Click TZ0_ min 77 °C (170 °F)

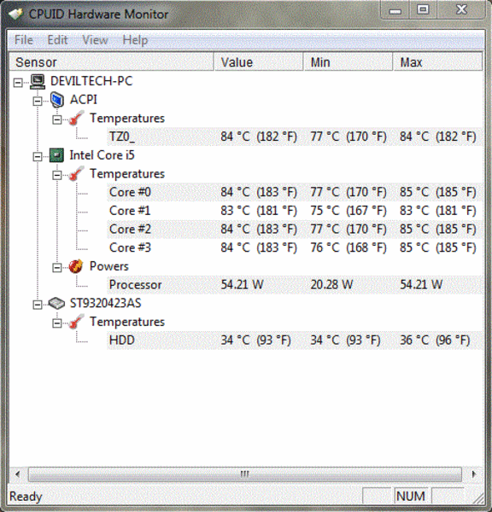point(348,137)
